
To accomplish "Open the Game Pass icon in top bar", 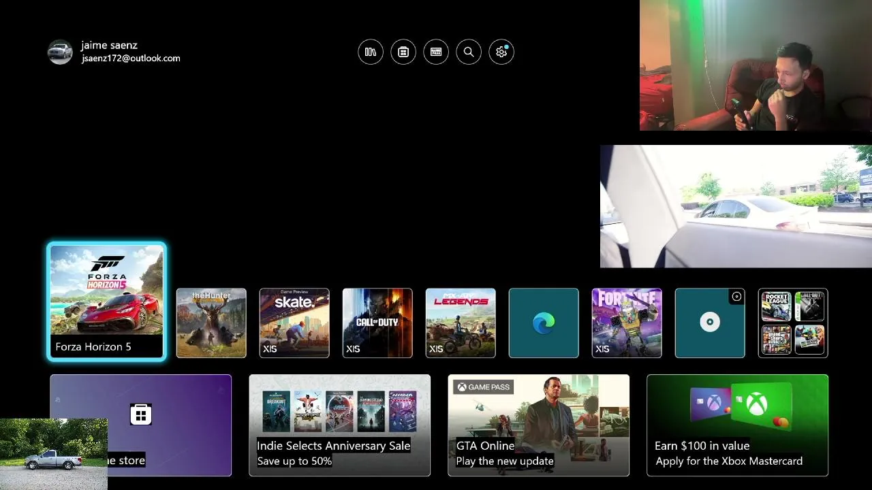I will tap(436, 52).
